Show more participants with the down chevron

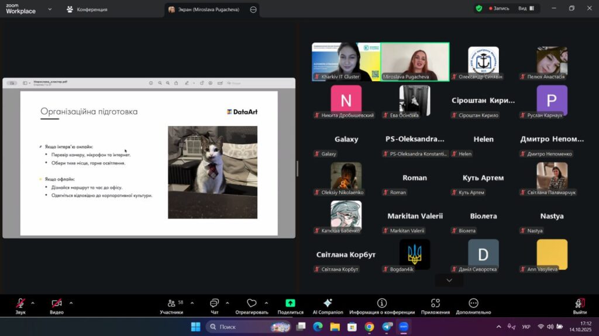(x=449, y=281)
